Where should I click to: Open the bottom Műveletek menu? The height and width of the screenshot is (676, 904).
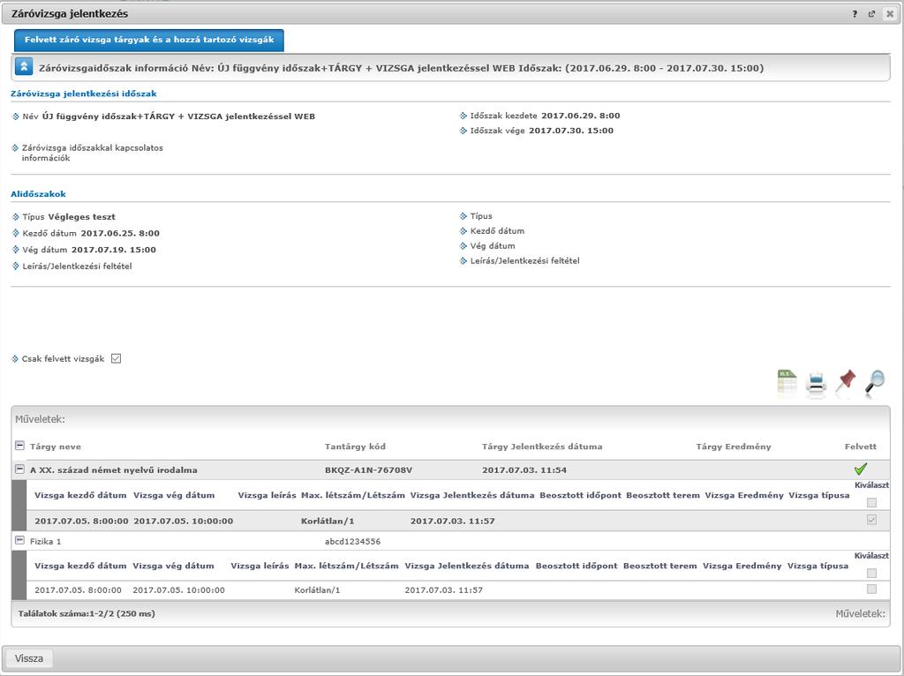[860, 613]
